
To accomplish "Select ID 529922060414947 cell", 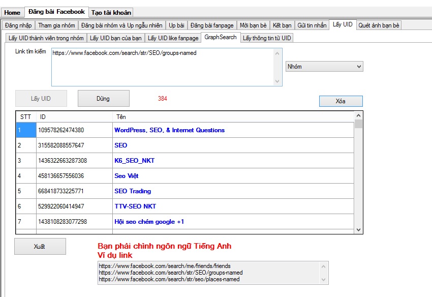I will coord(74,206).
